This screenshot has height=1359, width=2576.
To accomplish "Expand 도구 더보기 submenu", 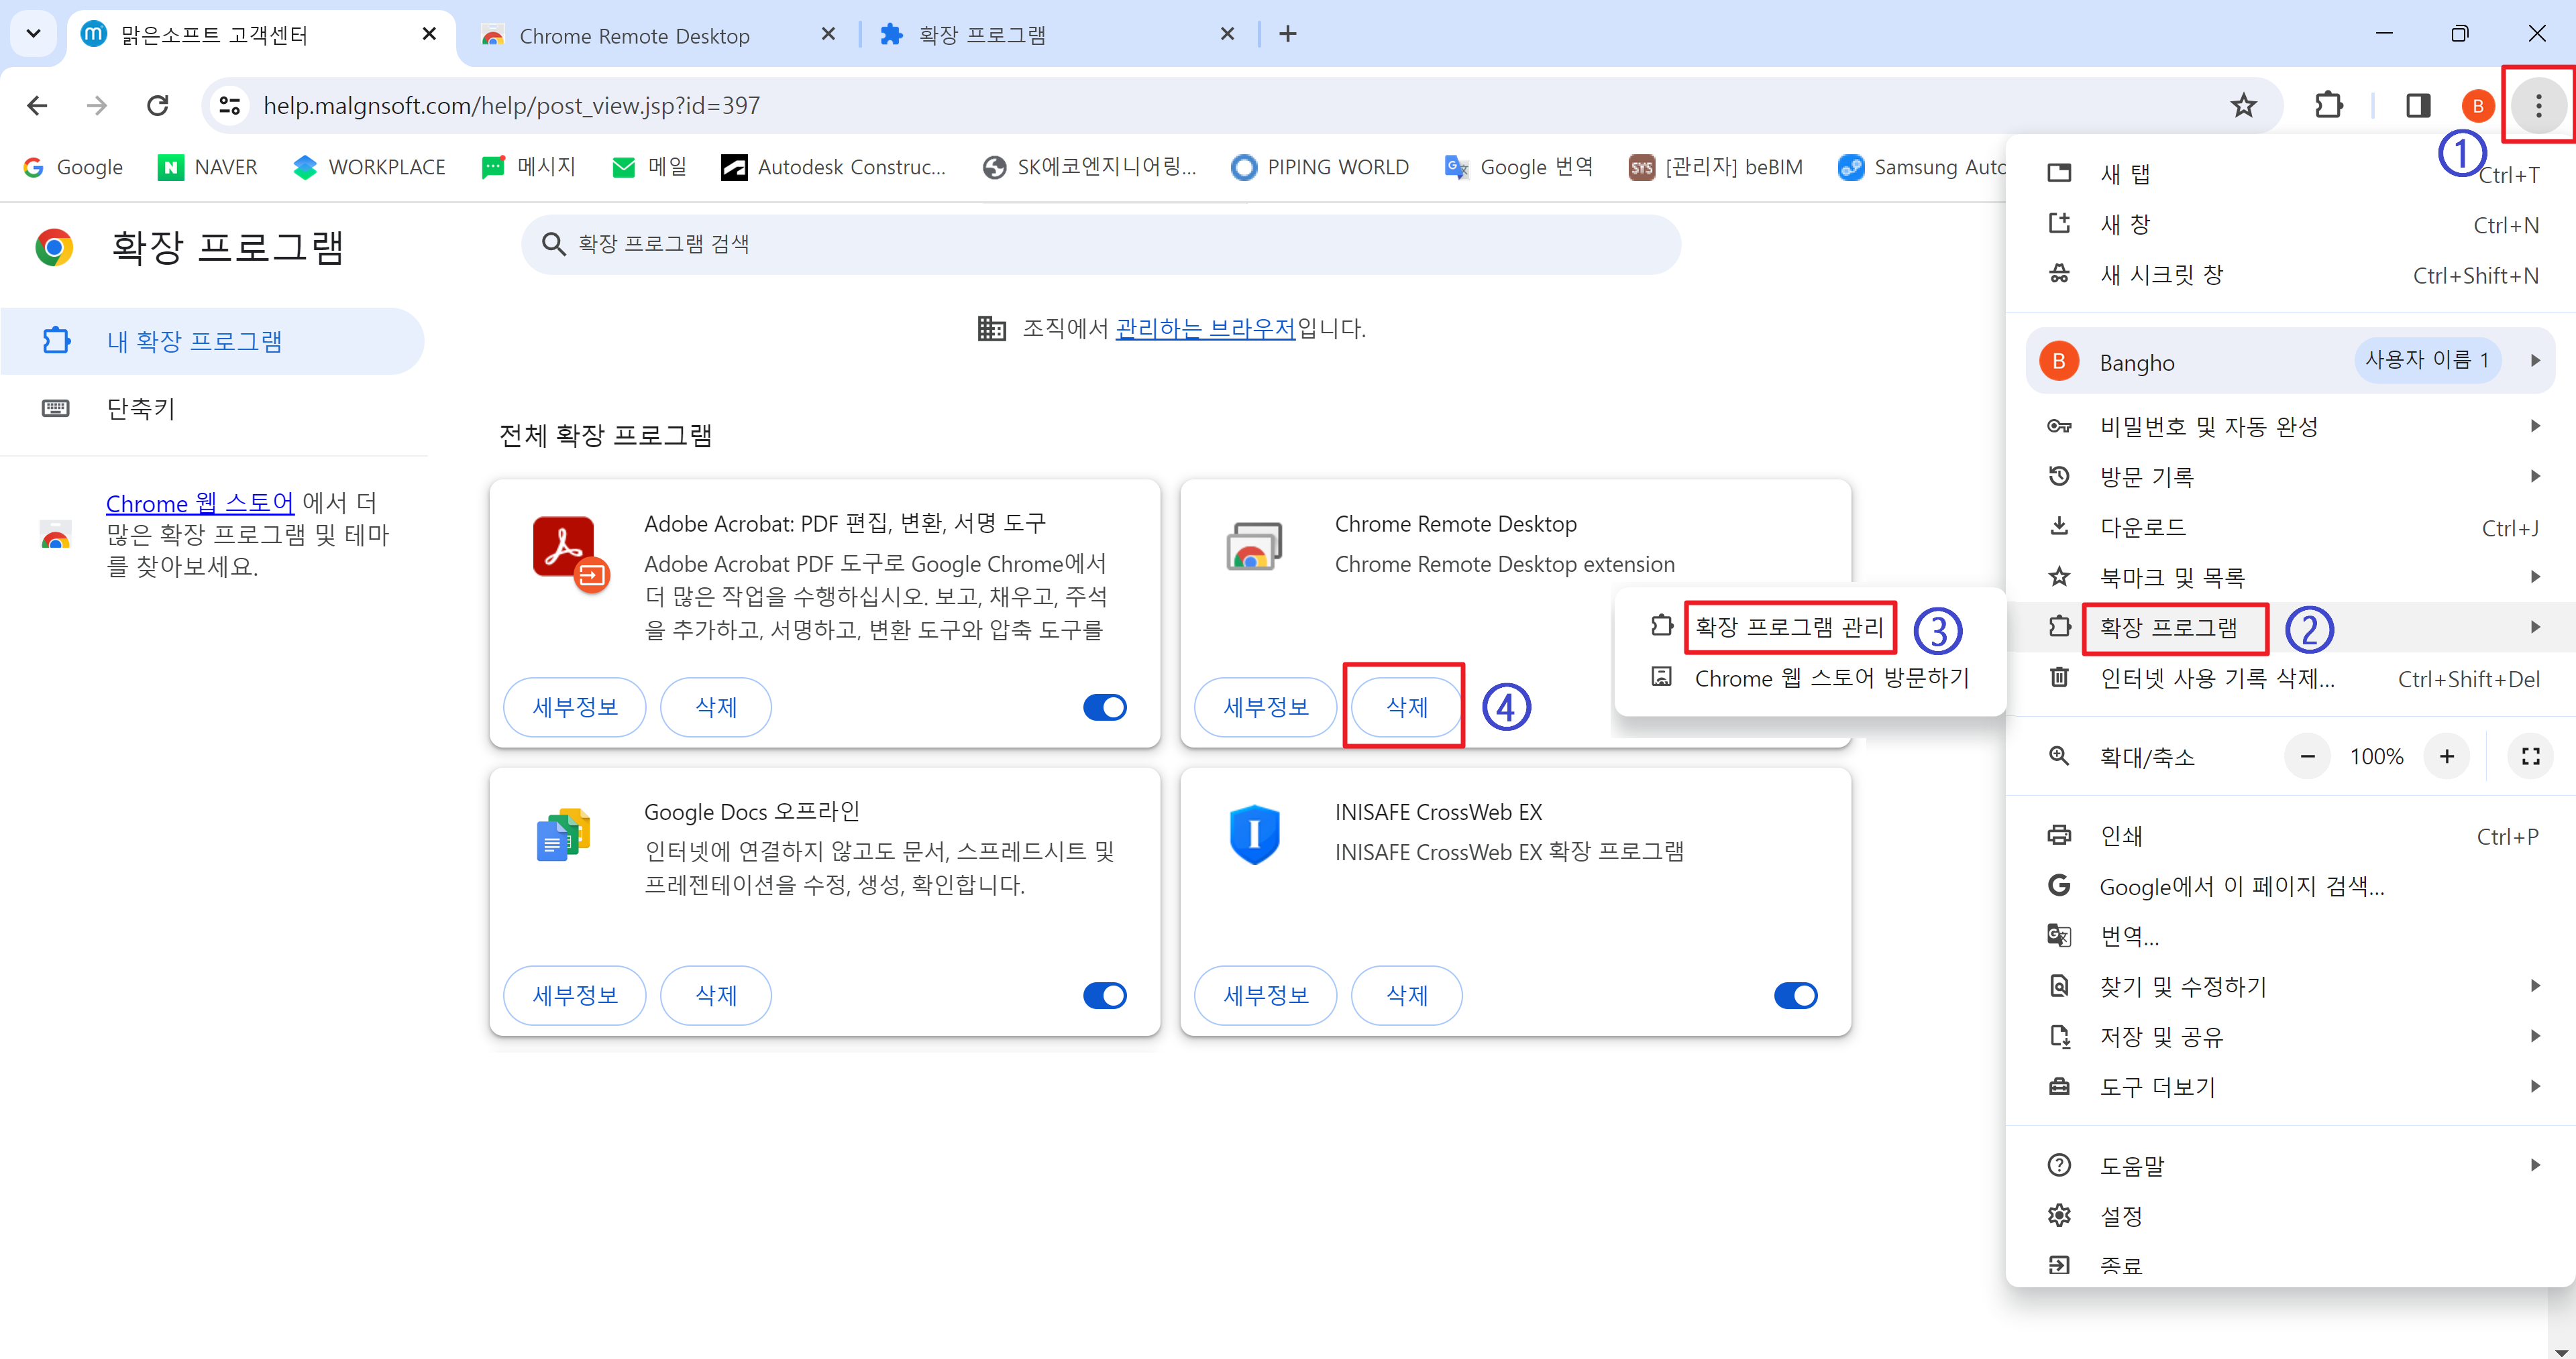I will (2290, 1086).
